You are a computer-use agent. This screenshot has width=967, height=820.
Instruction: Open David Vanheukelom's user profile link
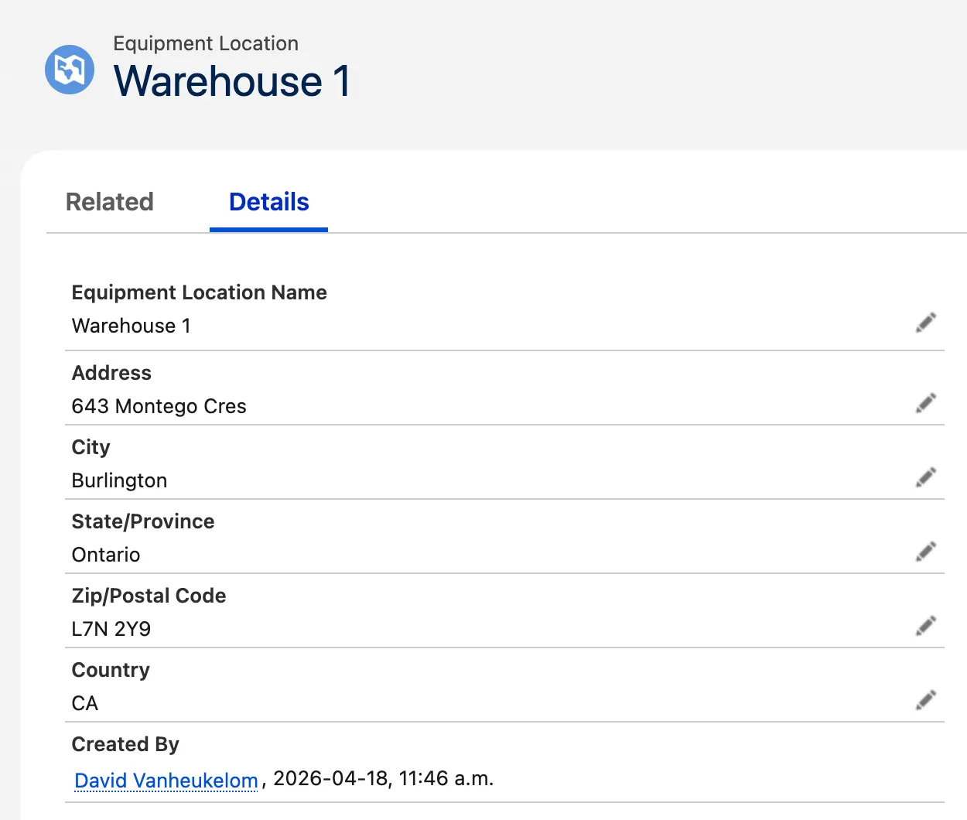[x=166, y=780]
